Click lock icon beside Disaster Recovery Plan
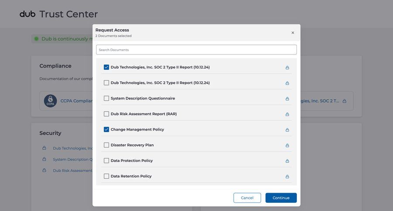The height and width of the screenshot is (211, 393). (287, 145)
